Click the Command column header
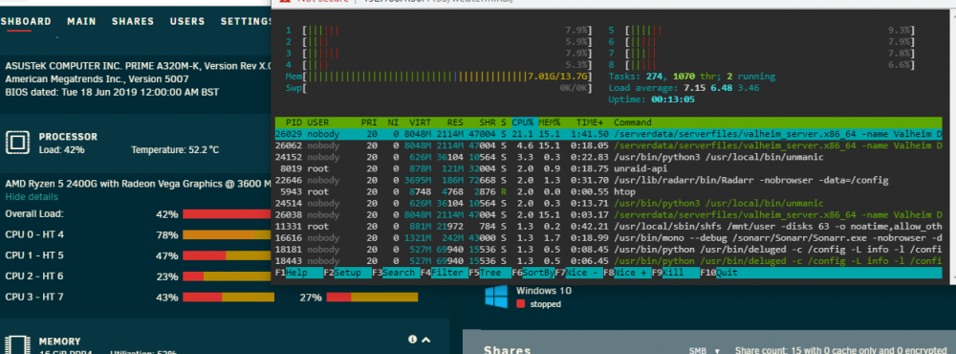 click(x=632, y=122)
